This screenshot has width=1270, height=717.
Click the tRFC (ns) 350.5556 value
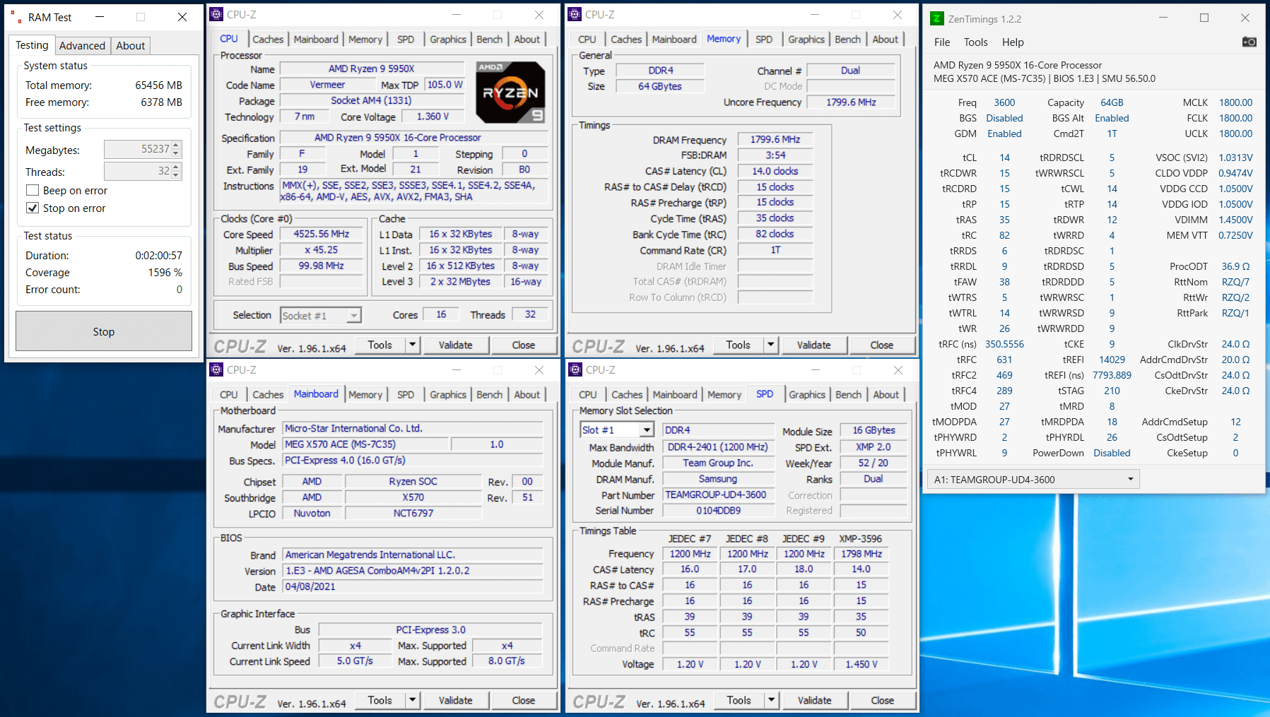point(1004,344)
